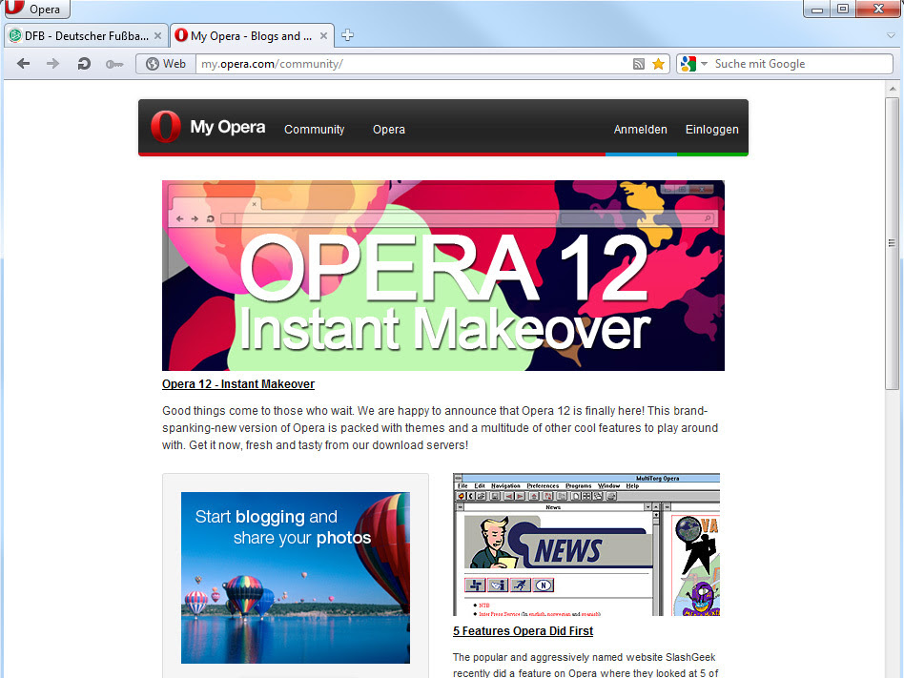Go forward with the forward arrow
904x678 pixels.
point(53,64)
